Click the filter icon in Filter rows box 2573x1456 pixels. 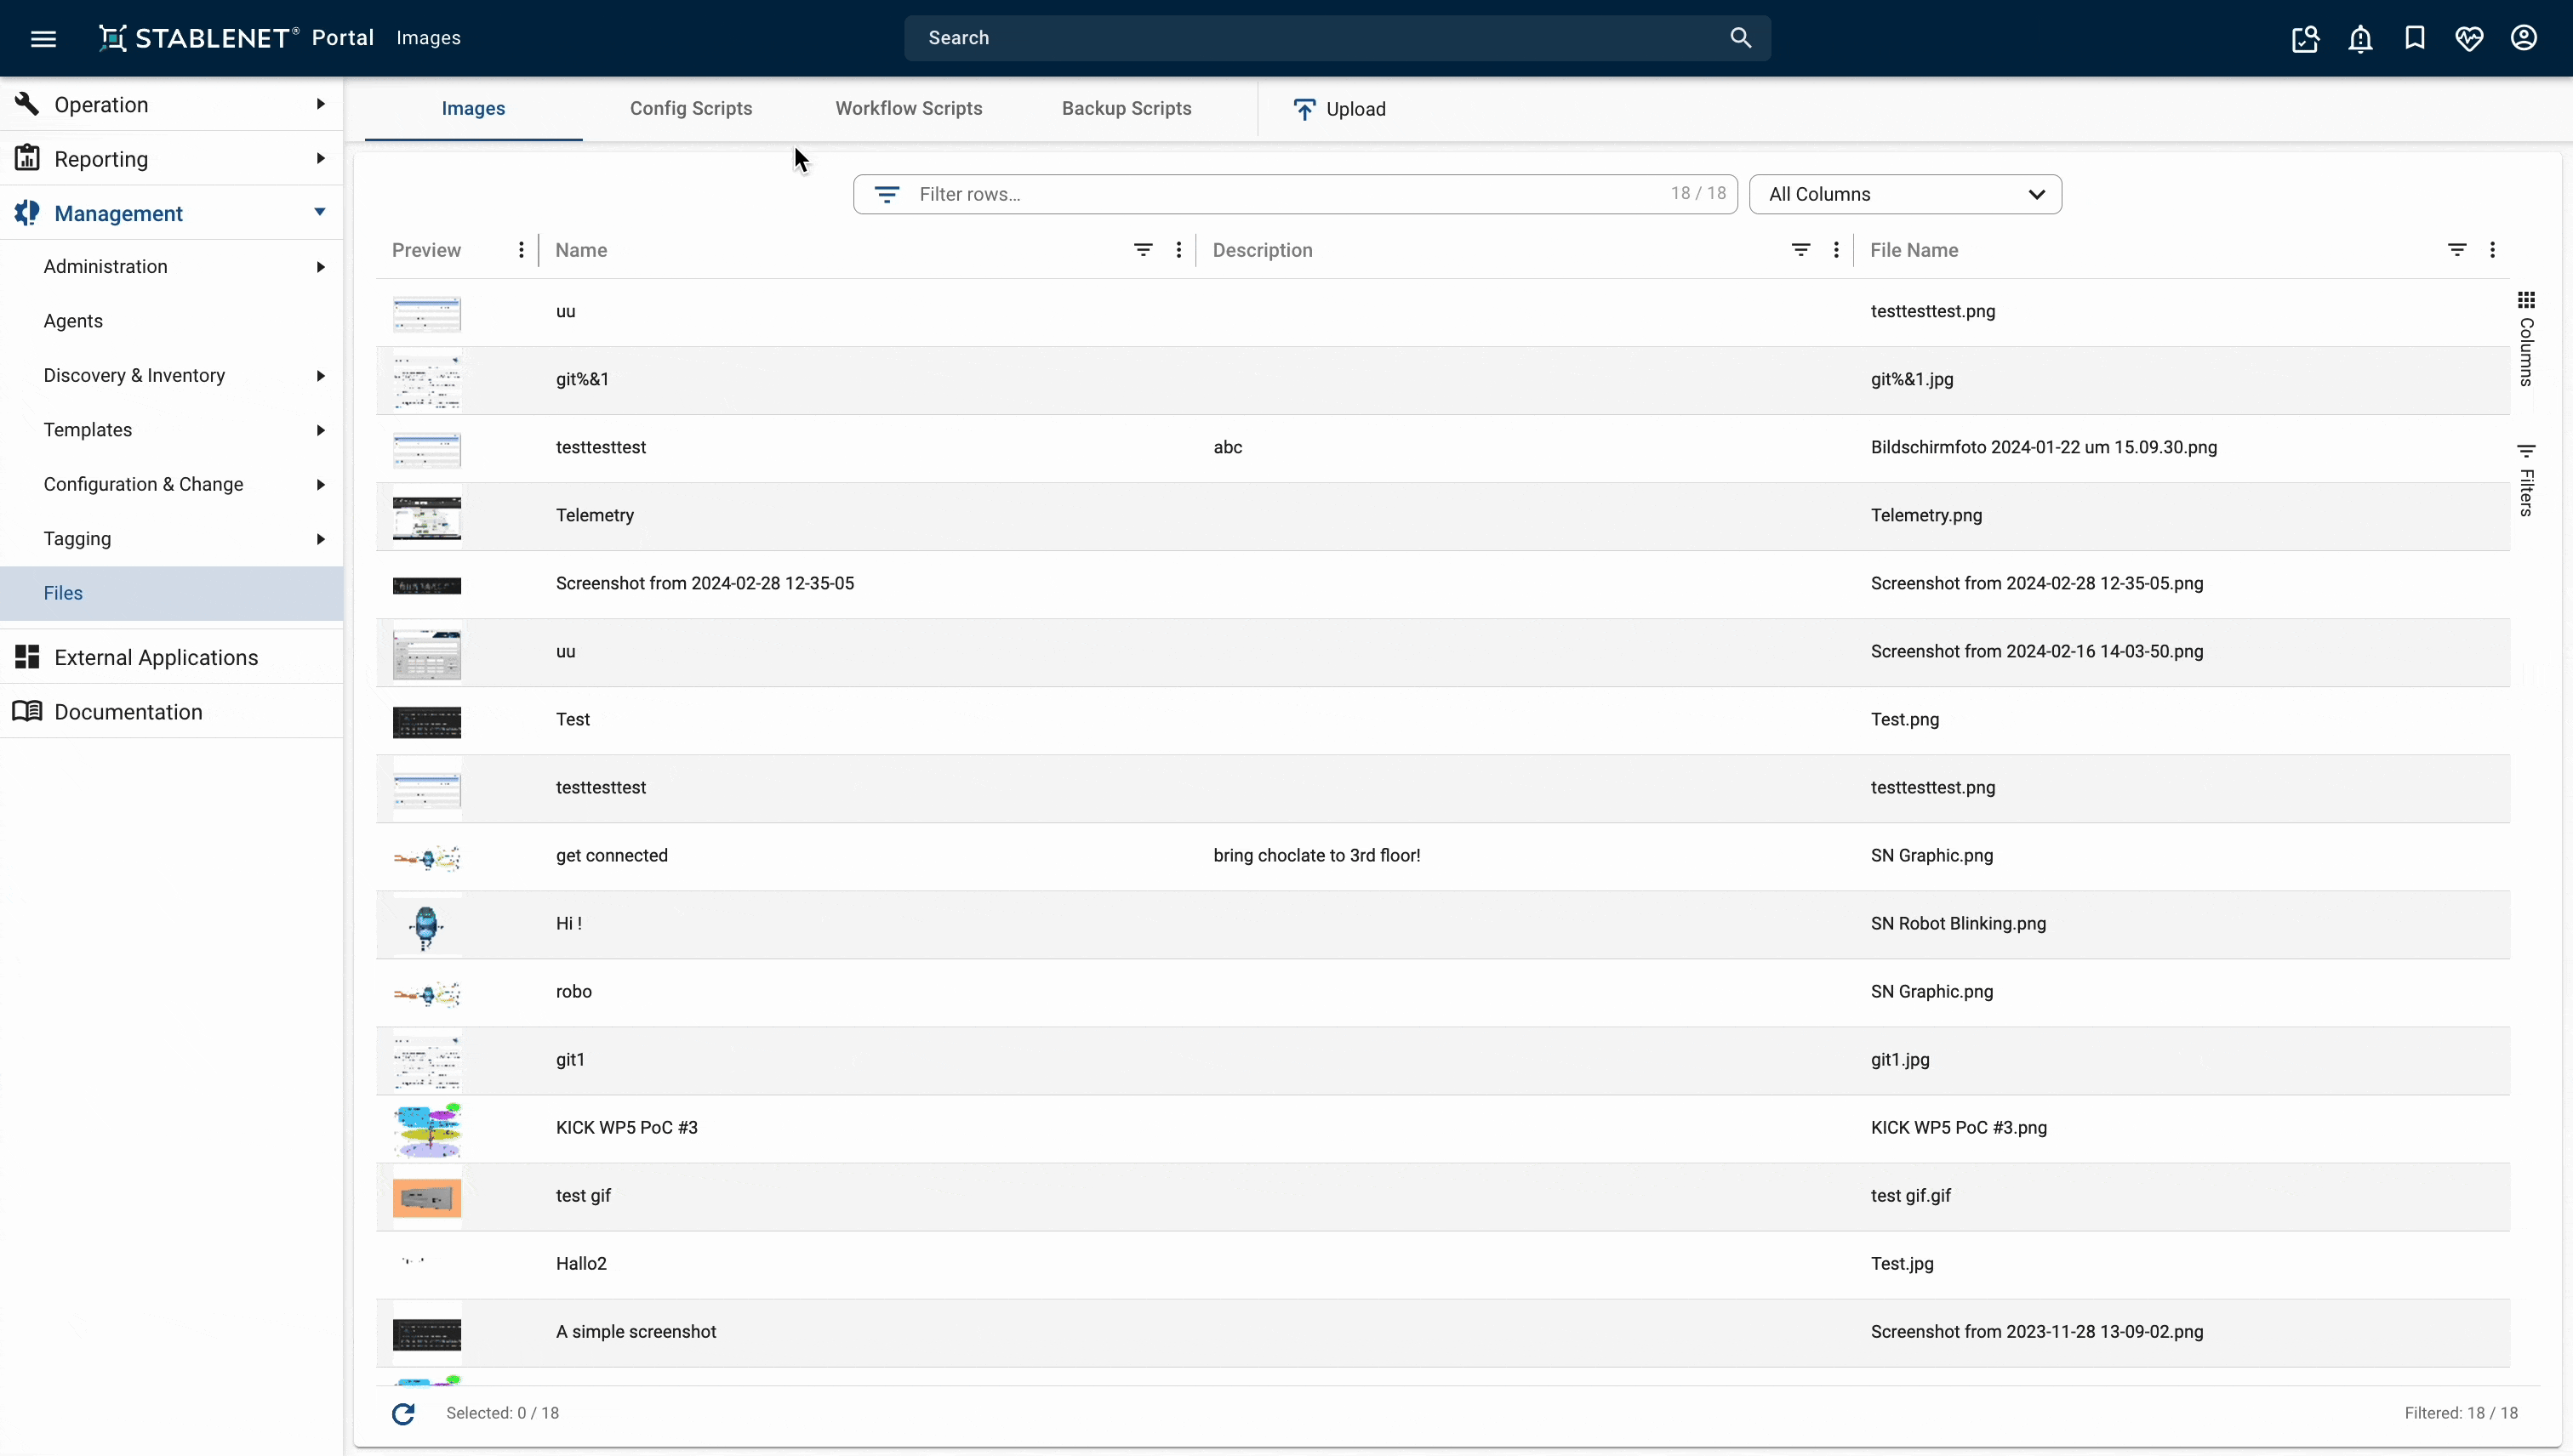coord(887,194)
